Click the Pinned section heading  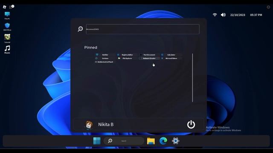pos(90,47)
